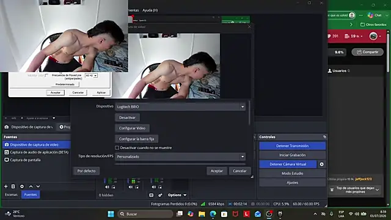The height and width of the screenshot is (220, 391).
Task: Switch to Escenas tab
Action: [11, 194]
